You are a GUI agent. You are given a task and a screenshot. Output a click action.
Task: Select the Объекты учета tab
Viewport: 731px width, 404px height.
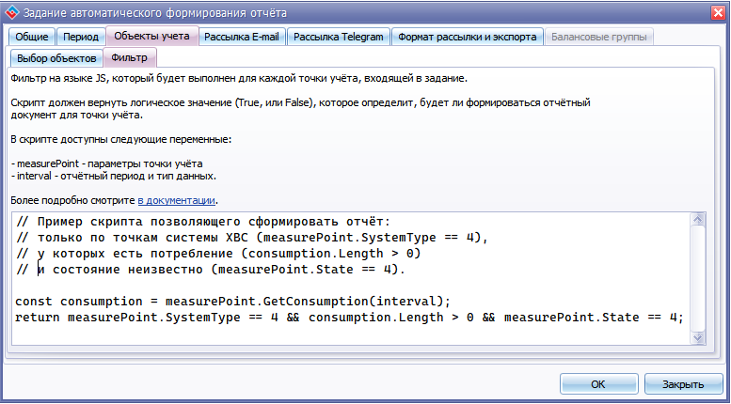151,37
